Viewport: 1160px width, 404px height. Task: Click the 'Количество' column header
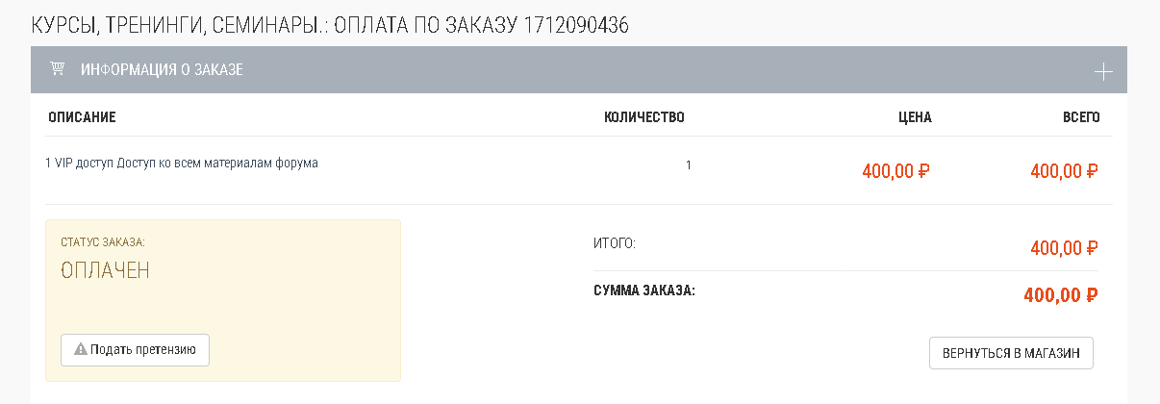pos(643,117)
